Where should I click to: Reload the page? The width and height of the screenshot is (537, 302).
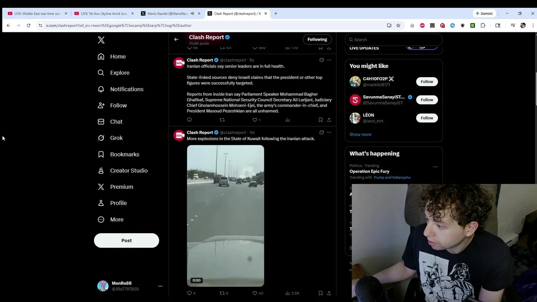(x=29, y=26)
